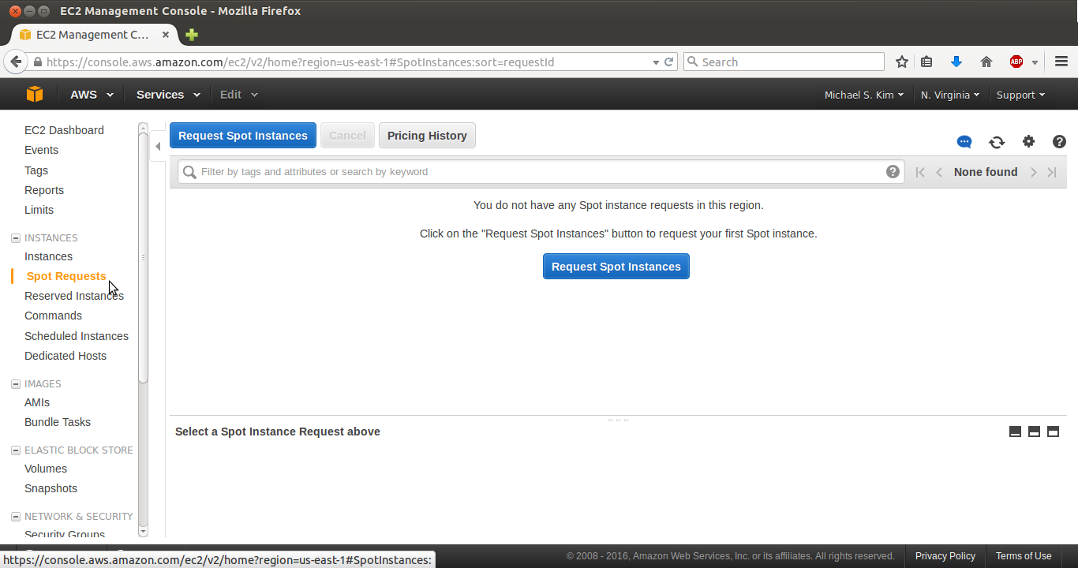Open the Reserved Instances sidebar link
This screenshot has height=568, width=1078.
tap(74, 296)
